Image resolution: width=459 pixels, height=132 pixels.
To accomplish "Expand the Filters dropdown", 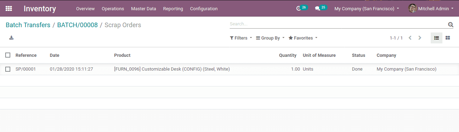I will click(241, 38).
